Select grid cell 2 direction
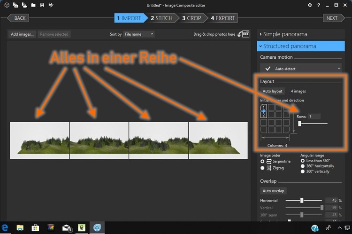352x234 pixels. click(x=264, y=115)
